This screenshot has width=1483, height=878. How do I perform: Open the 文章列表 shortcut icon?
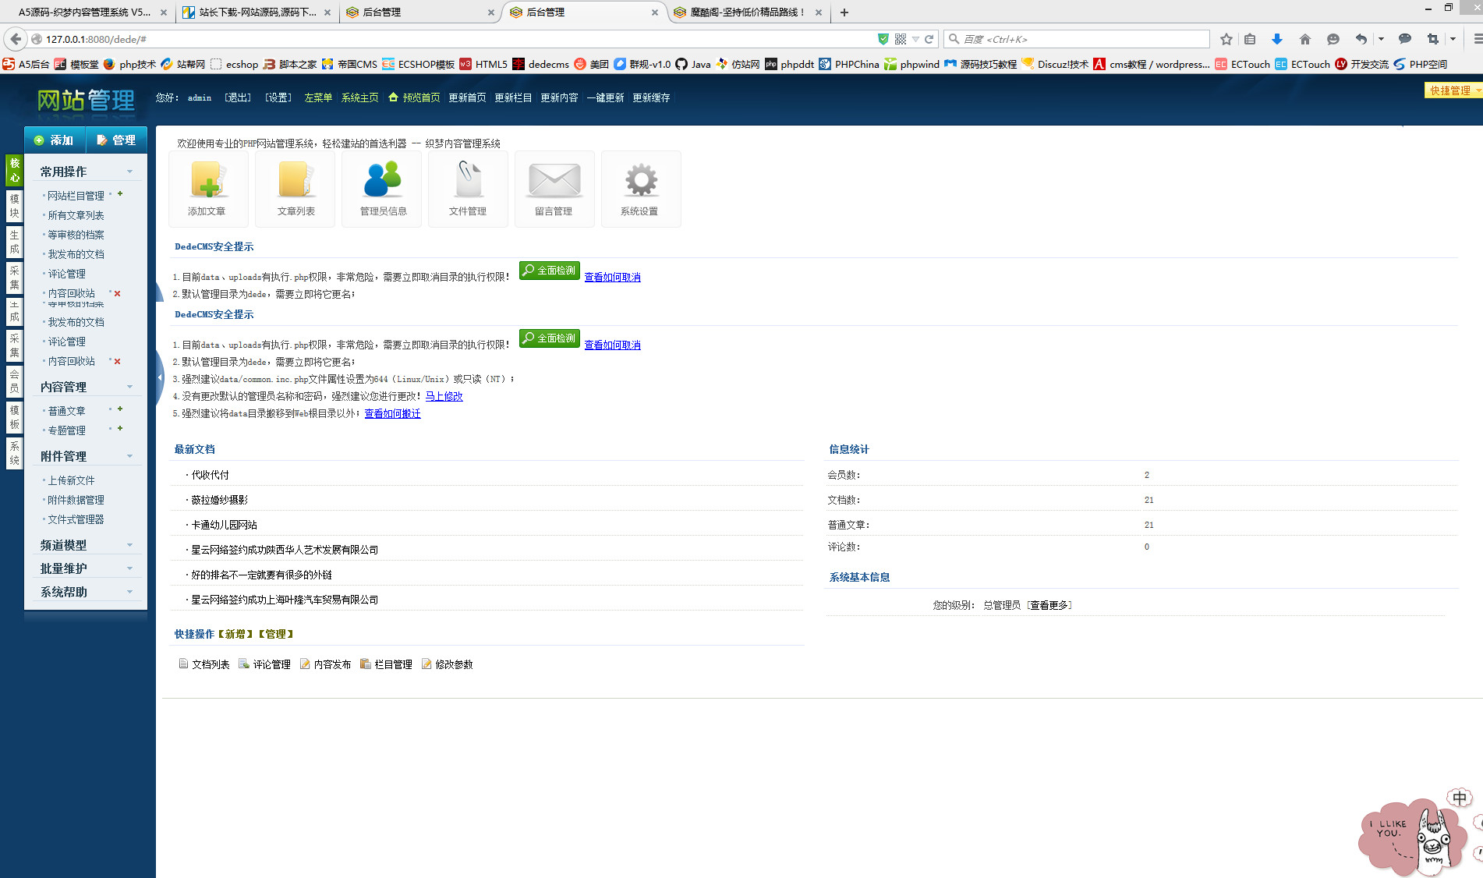pyautogui.click(x=296, y=188)
